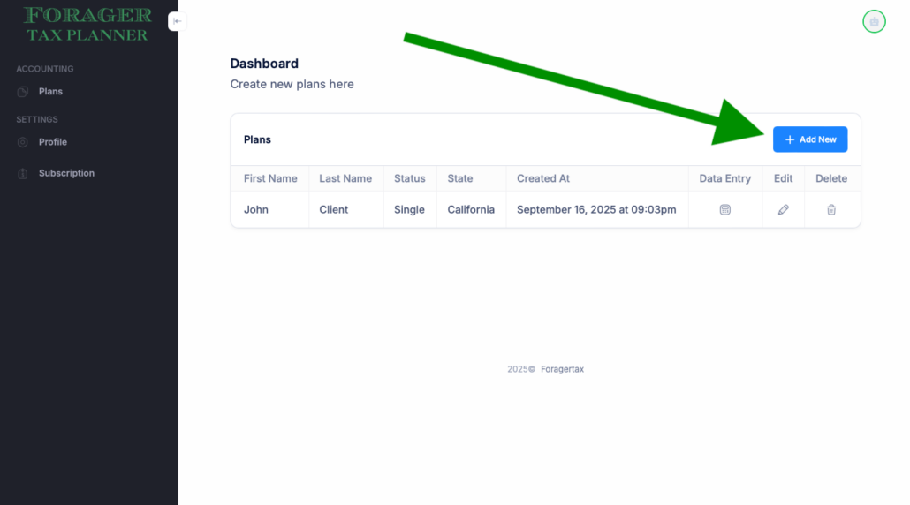The width and height of the screenshot is (910, 505).
Task: Click the Subscription sidebar icon
Action: click(x=23, y=174)
